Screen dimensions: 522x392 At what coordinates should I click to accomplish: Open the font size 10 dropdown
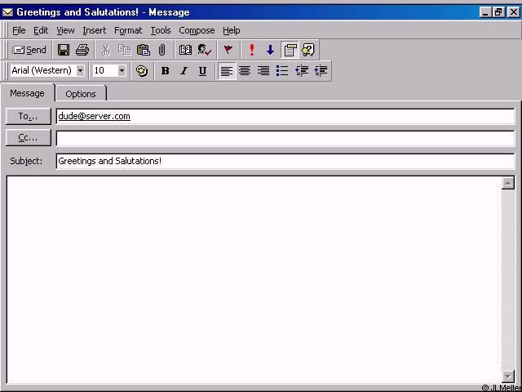(122, 71)
